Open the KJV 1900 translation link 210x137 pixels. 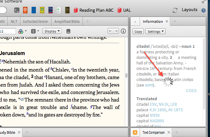[x=158, y=110]
